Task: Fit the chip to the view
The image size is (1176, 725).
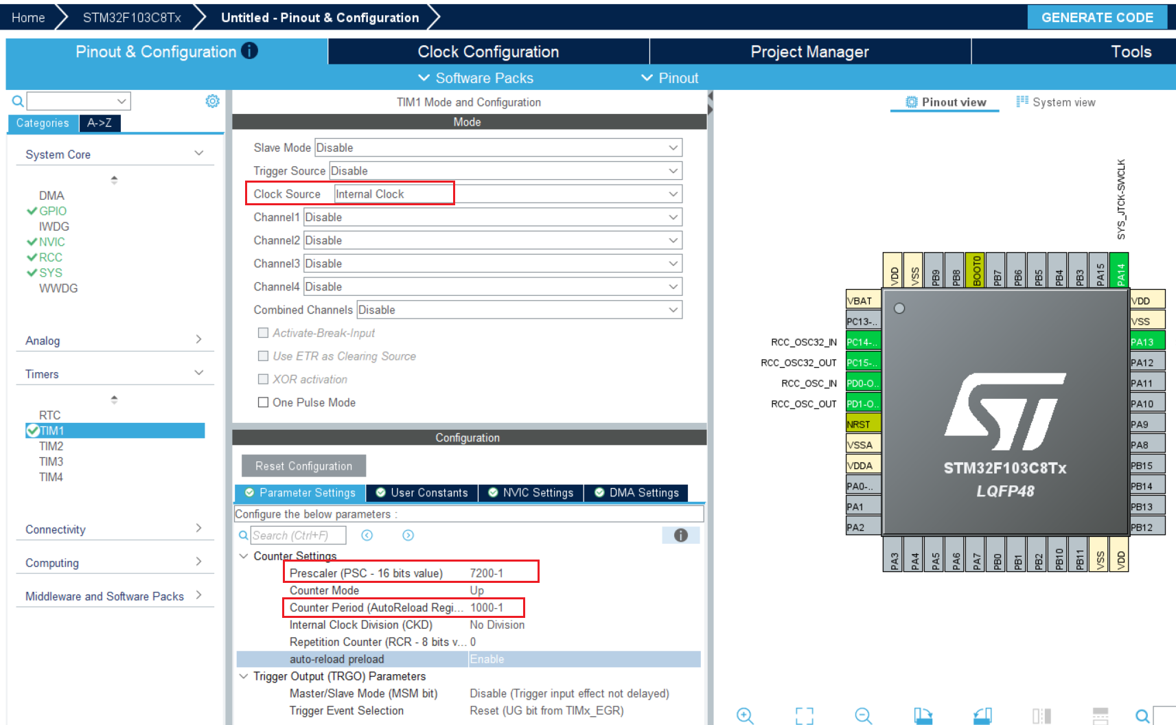Action: pos(805,715)
